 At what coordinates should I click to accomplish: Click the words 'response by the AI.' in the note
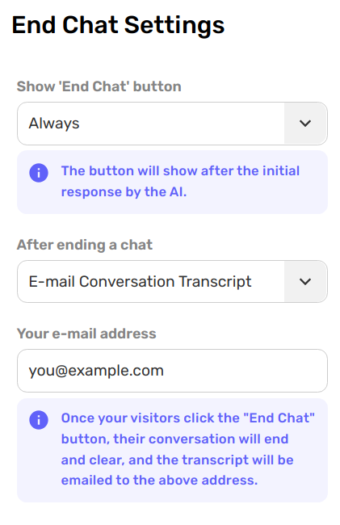click(x=124, y=192)
